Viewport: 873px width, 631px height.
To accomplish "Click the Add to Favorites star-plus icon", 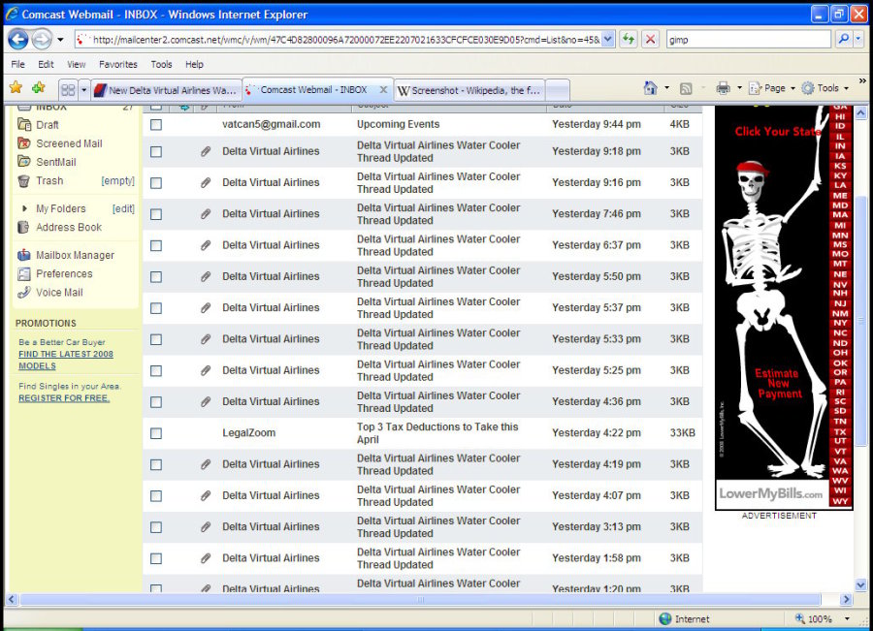I will pos(39,88).
